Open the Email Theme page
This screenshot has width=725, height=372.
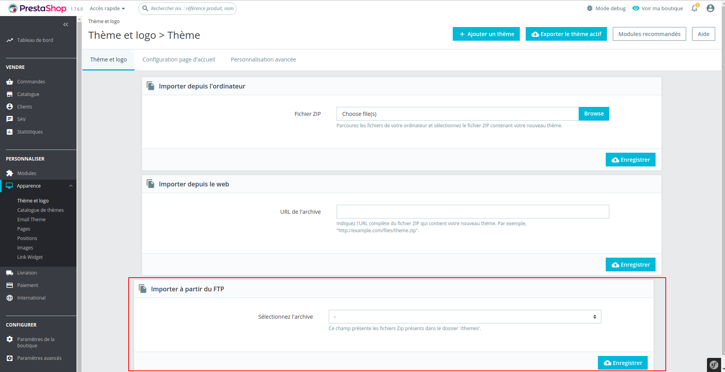click(31, 219)
